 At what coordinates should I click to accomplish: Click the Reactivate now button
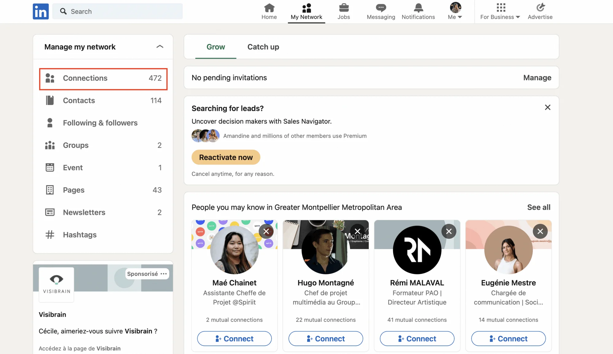[226, 157]
